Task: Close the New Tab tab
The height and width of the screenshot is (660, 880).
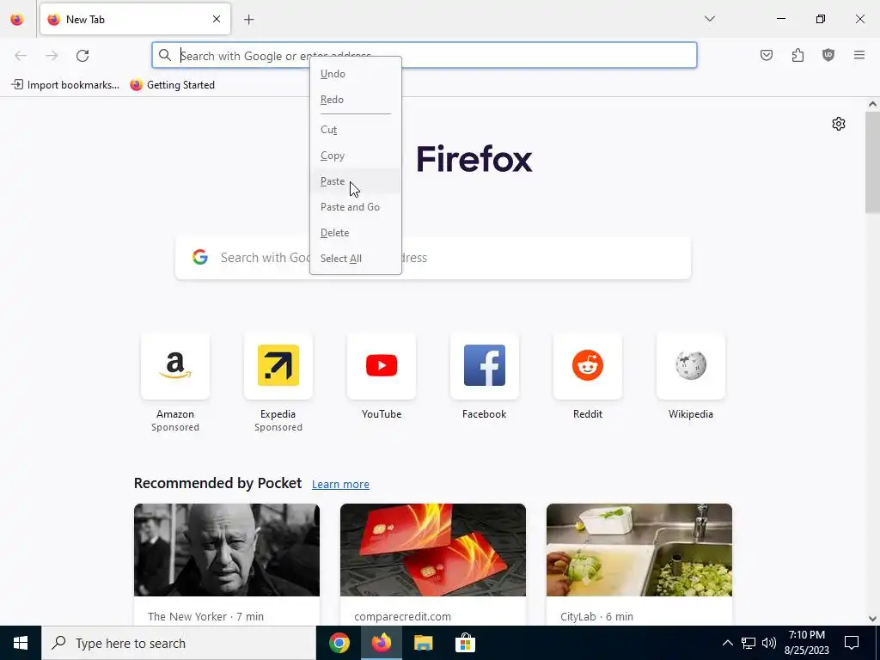Action: click(216, 19)
